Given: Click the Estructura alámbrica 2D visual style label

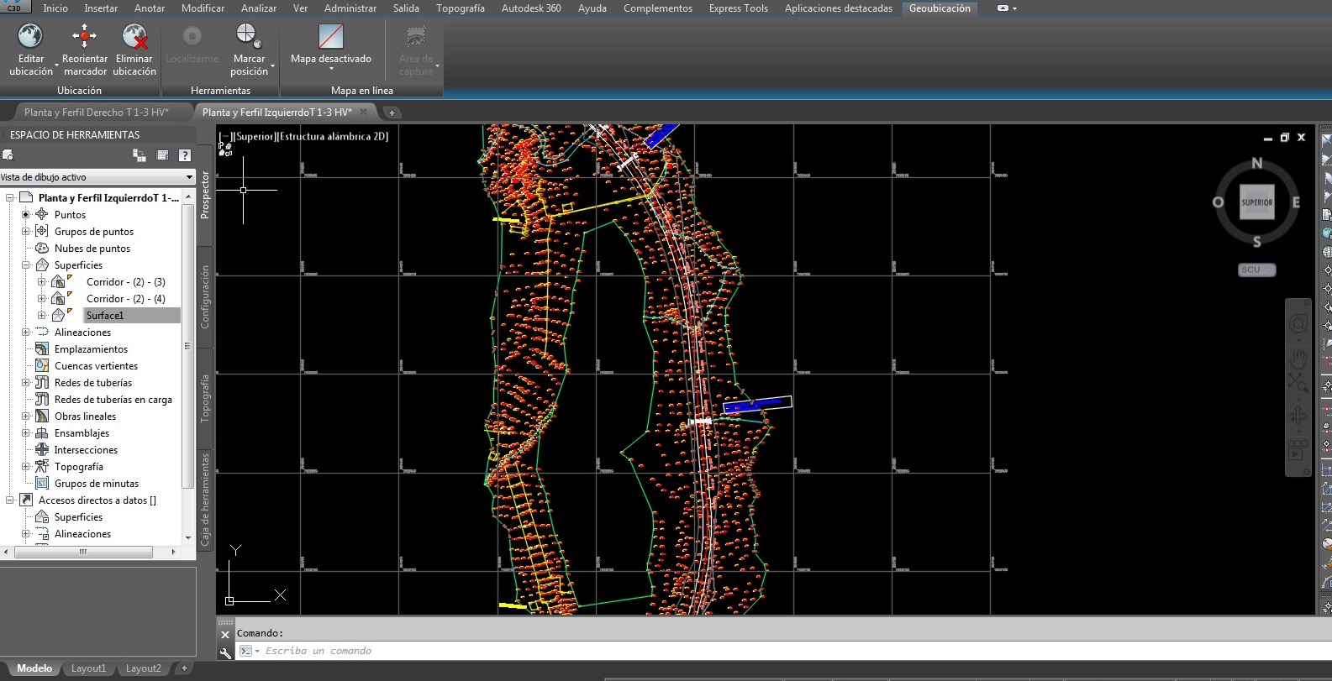Looking at the screenshot, I should point(334,136).
